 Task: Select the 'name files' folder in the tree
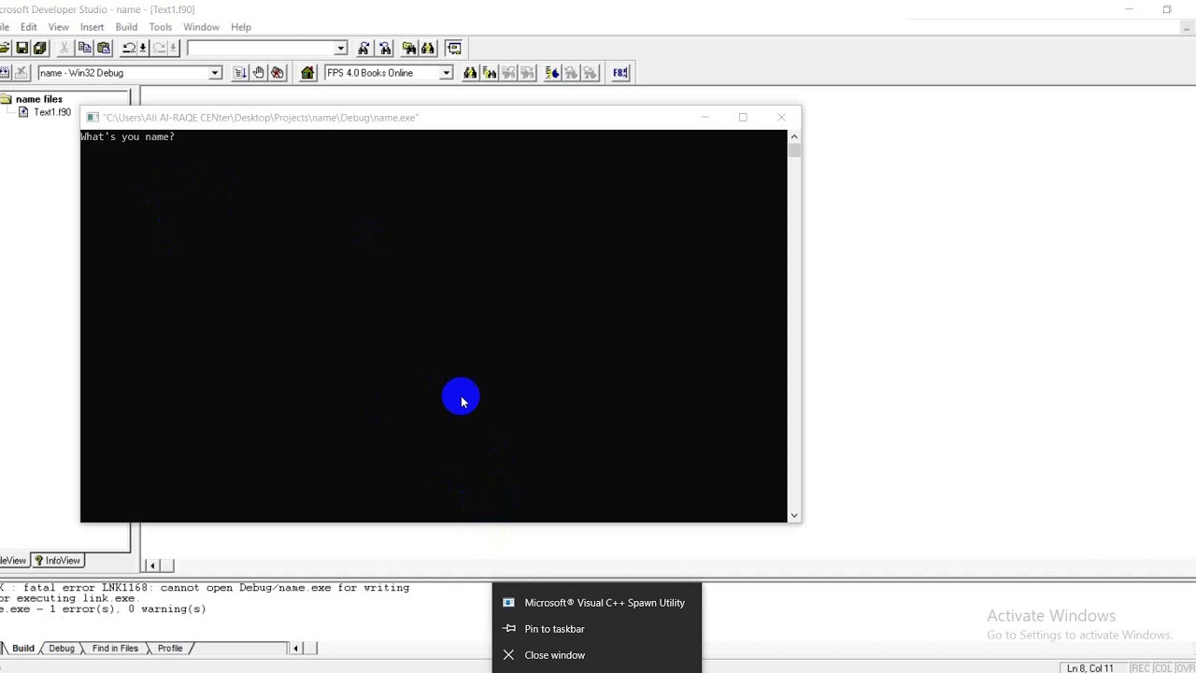[x=39, y=99]
